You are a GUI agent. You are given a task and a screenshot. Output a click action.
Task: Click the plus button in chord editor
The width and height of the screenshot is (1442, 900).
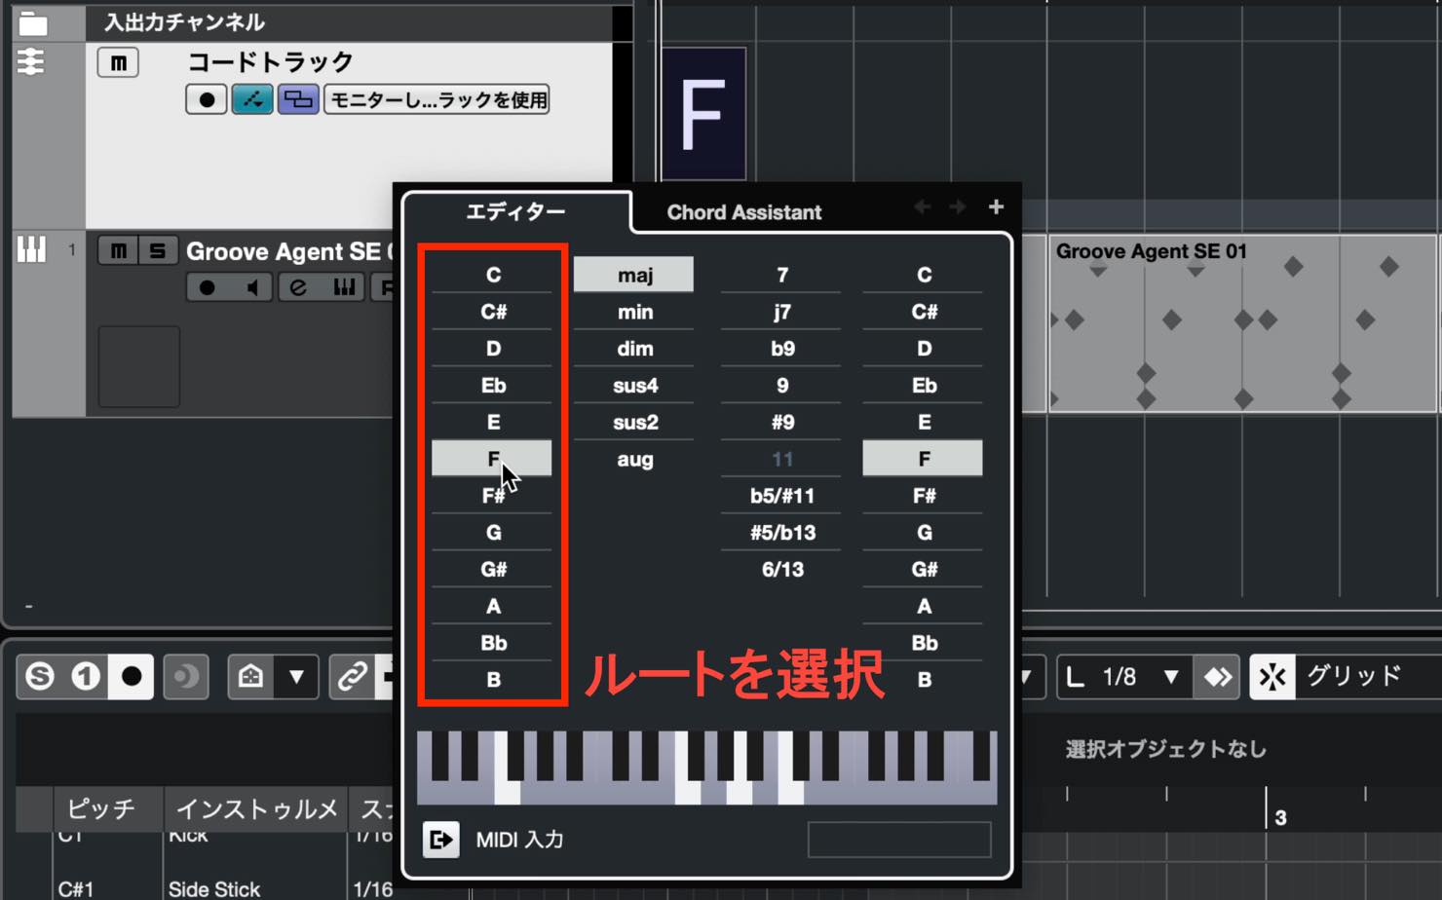(996, 206)
